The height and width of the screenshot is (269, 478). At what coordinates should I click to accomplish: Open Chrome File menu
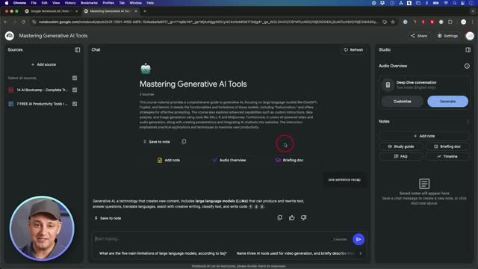point(34,3)
